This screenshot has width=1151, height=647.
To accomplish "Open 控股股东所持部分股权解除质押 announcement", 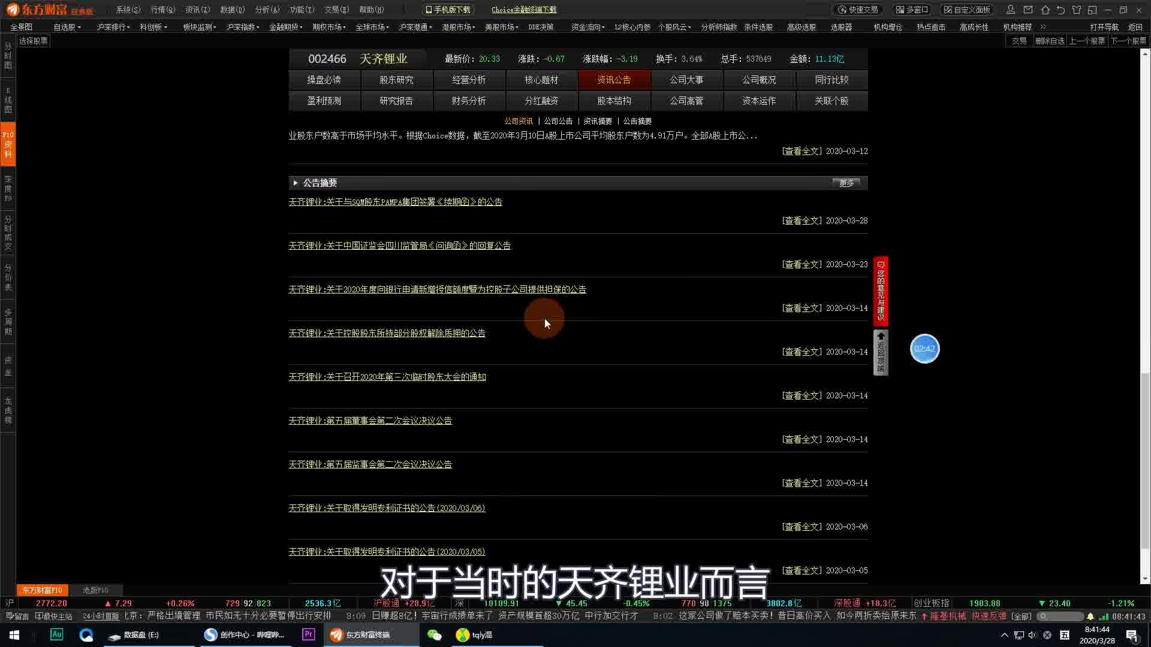I will click(x=387, y=333).
